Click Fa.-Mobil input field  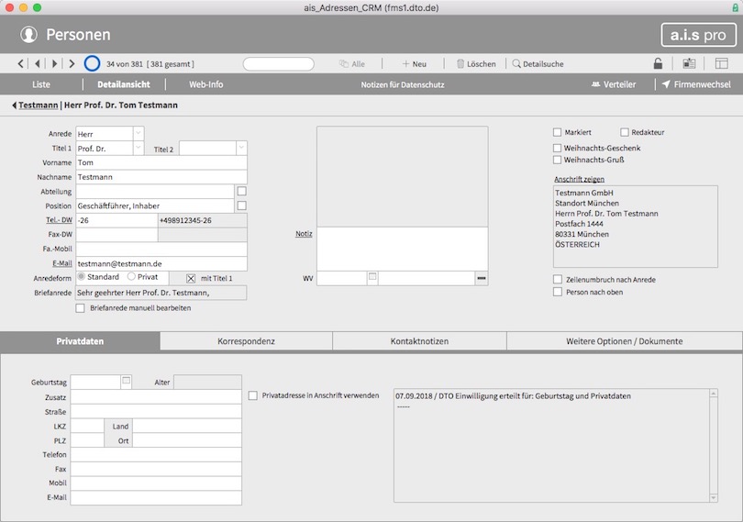point(161,249)
